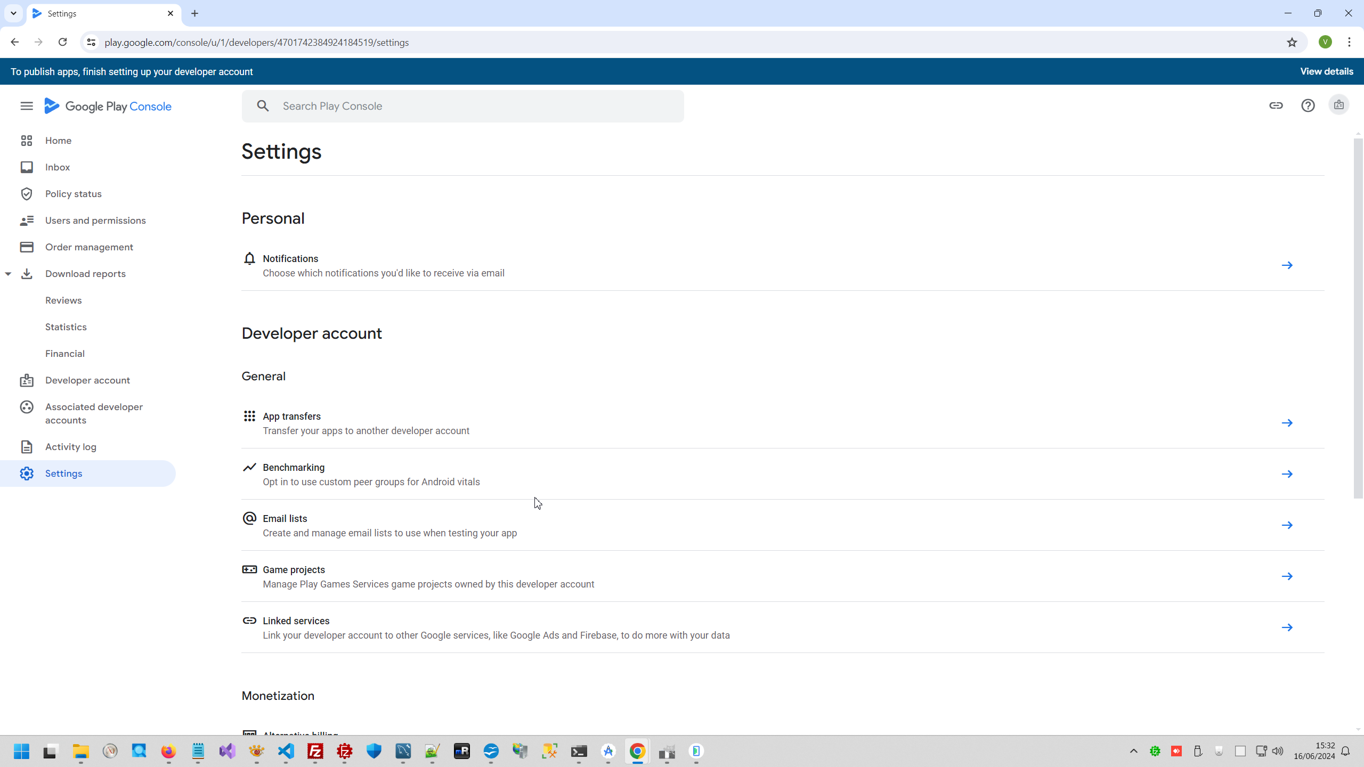Show hidden system tray icons
Viewport: 1364px width, 767px height.
(1133, 751)
